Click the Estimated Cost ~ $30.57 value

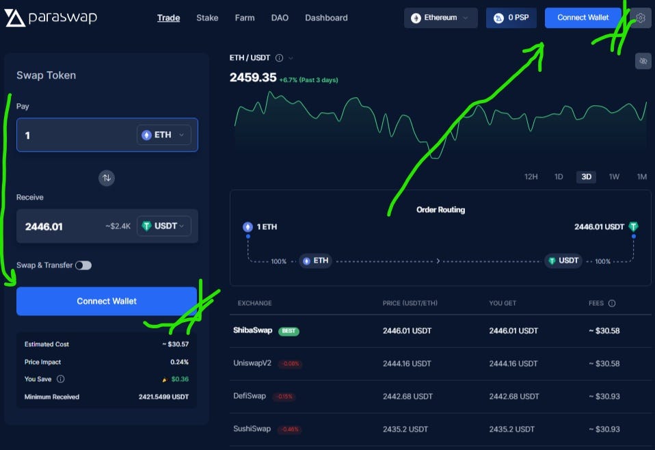pyautogui.click(x=176, y=344)
